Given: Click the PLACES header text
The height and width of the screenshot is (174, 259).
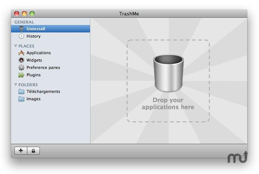Looking at the screenshot, I should tap(26, 46).
